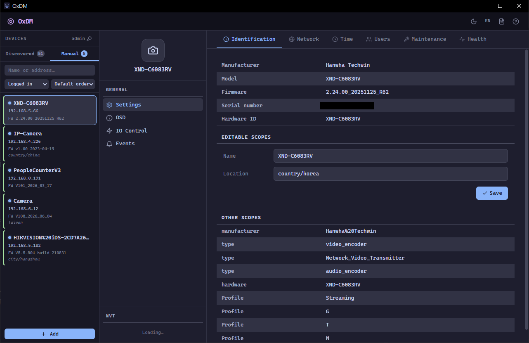Switch the EN language selector
The width and height of the screenshot is (529, 343).
pyautogui.click(x=488, y=21)
